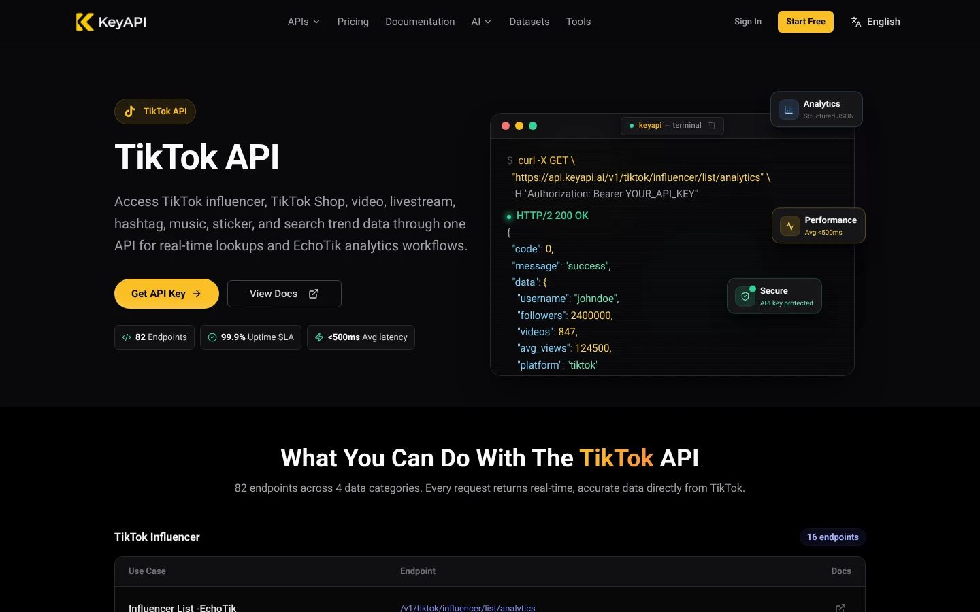The image size is (980, 612).
Task: Click the keyapi terminal tab
Action: 672,126
